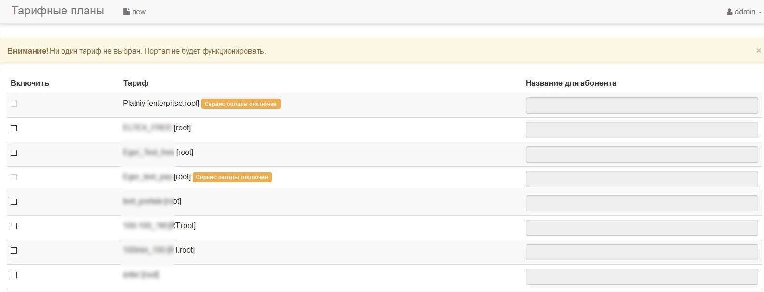
Task: Open the admin dropdown caret
Action: (x=760, y=12)
